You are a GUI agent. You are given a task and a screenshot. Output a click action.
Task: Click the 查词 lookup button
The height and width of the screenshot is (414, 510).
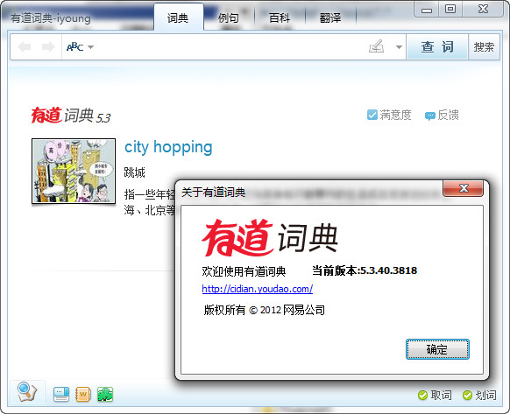pyautogui.click(x=437, y=46)
